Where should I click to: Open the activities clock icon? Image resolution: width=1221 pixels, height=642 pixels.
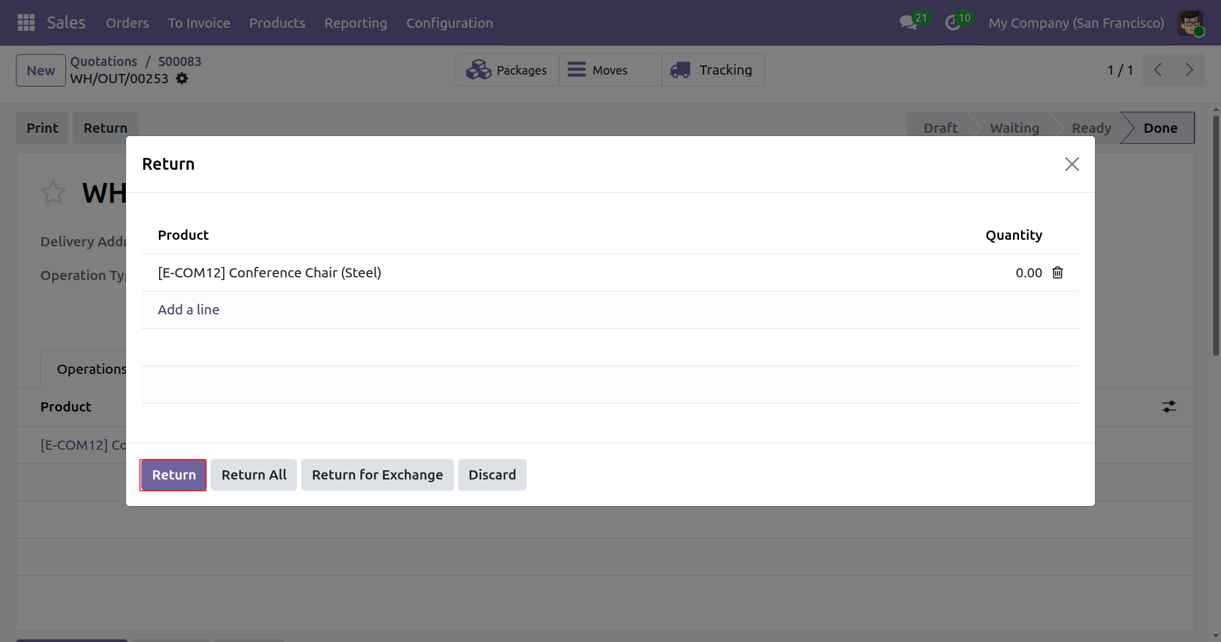(x=952, y=22)
